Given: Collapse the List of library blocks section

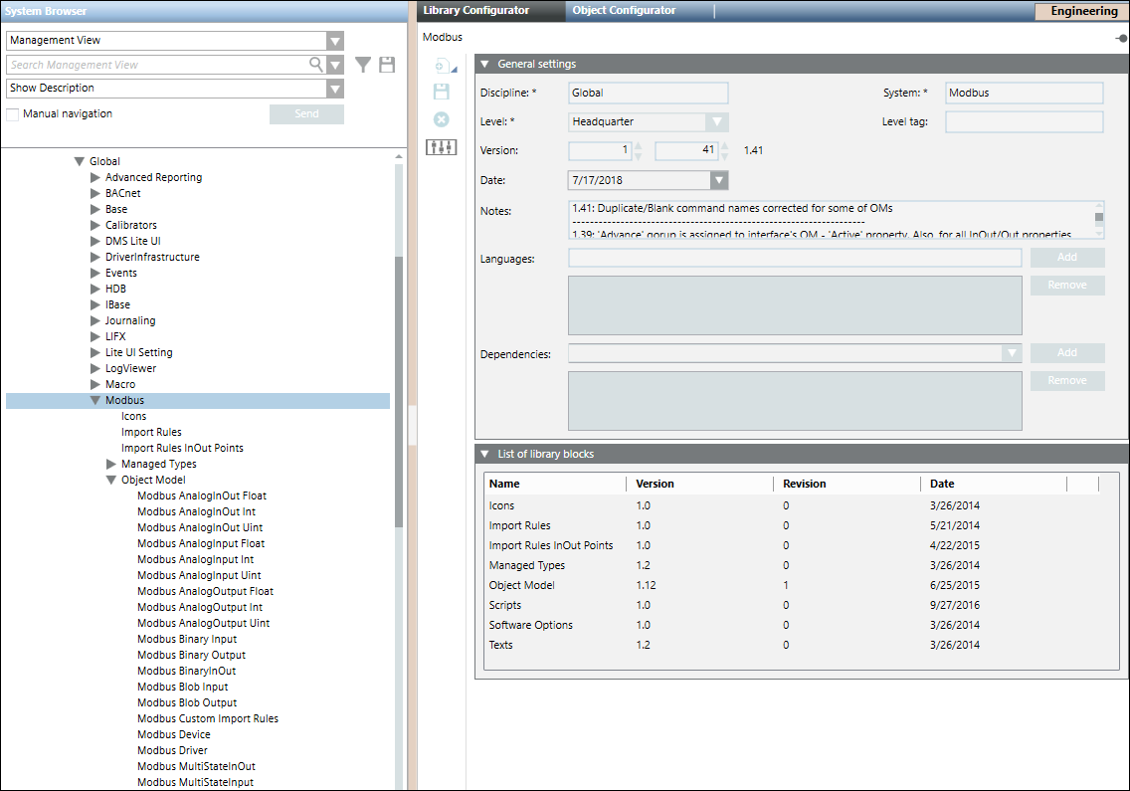Looking at the screenshot, I should point(484,454).
